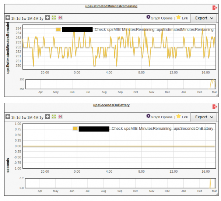Click green zoom-fit icon on upsSecondsOnBattery graph

click(54, 117)
